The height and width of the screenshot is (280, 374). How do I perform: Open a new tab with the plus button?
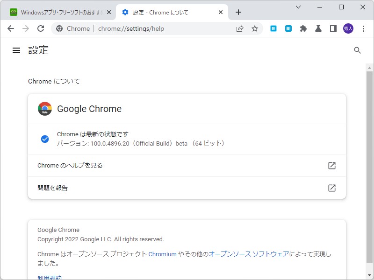click(238, 12)
